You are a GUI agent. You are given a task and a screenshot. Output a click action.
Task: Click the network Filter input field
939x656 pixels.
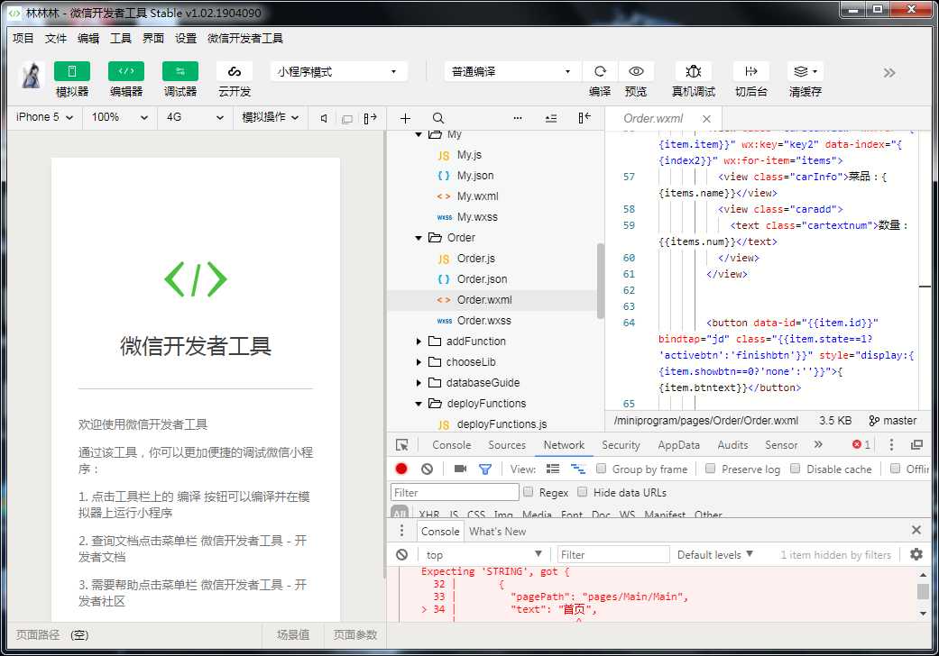pyautogui.click(x=455, y=492)
